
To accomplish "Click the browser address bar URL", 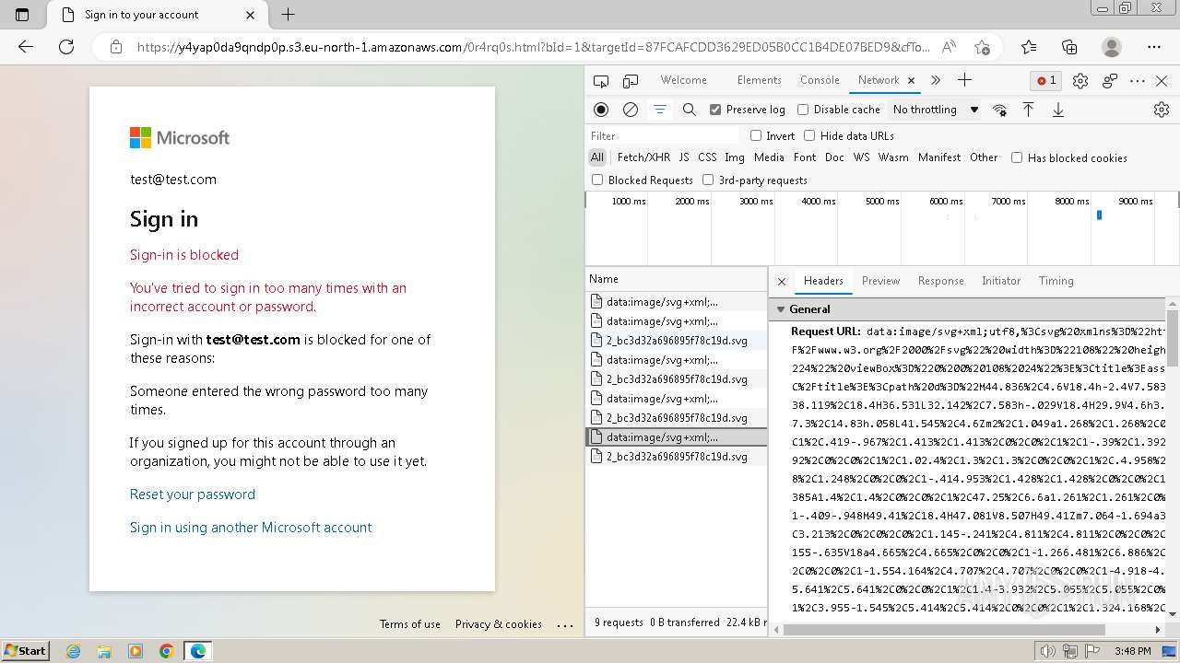I will (x=533, y=47).
